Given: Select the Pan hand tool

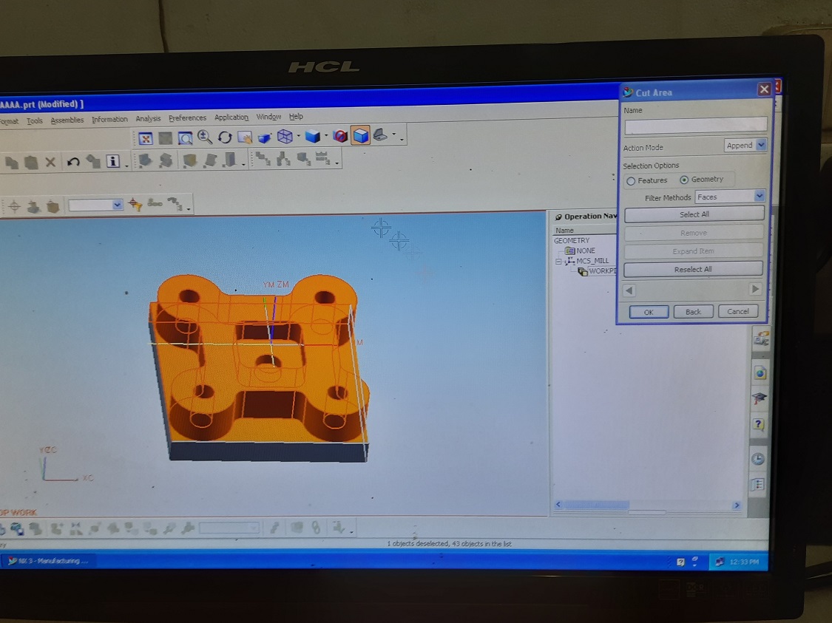Looking at the screenshot, I should coord(245,137).
